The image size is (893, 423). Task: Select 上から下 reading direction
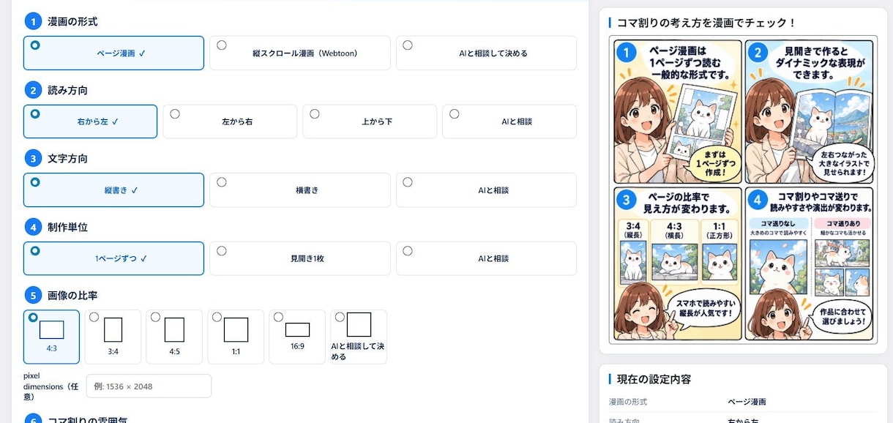pos(370,121)
